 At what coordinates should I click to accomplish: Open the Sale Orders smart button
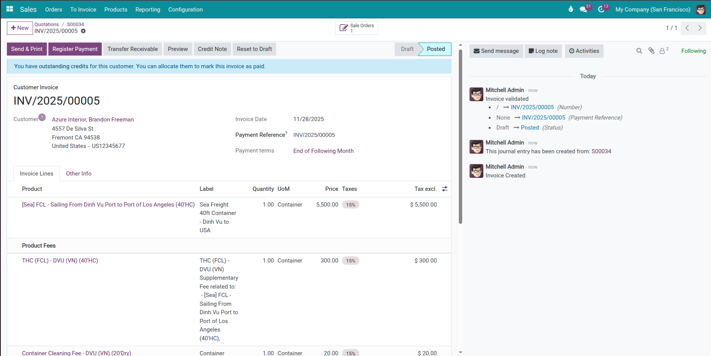coord(356,28)
